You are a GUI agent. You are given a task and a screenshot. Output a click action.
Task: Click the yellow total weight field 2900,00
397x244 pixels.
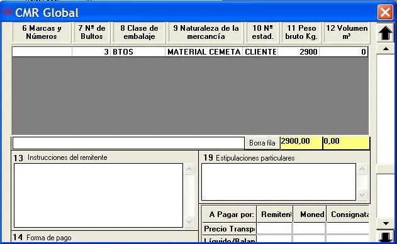(x=301, y=143)
